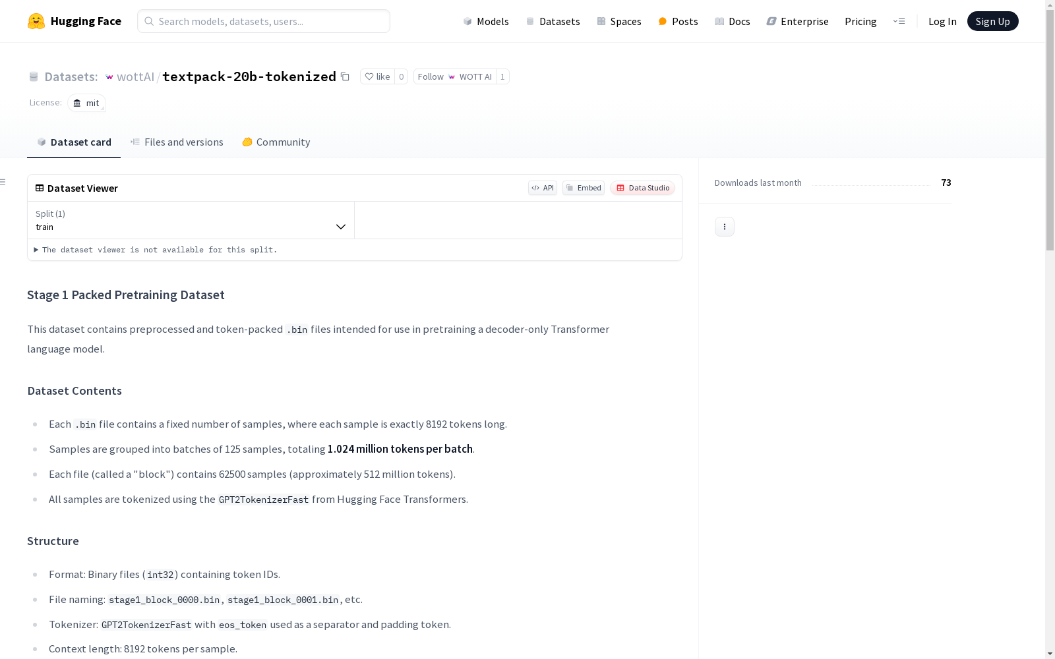
Task: Focus the search models input field
Action: tap(264, 21)
